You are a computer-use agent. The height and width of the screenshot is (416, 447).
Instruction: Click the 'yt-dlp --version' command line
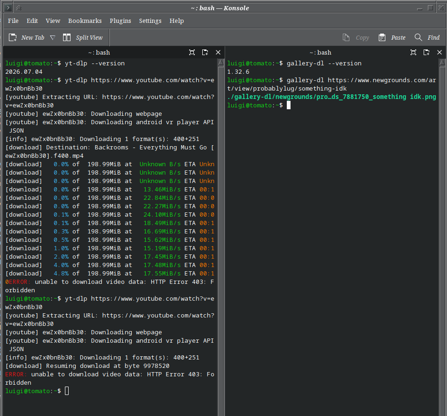(65, 63)
